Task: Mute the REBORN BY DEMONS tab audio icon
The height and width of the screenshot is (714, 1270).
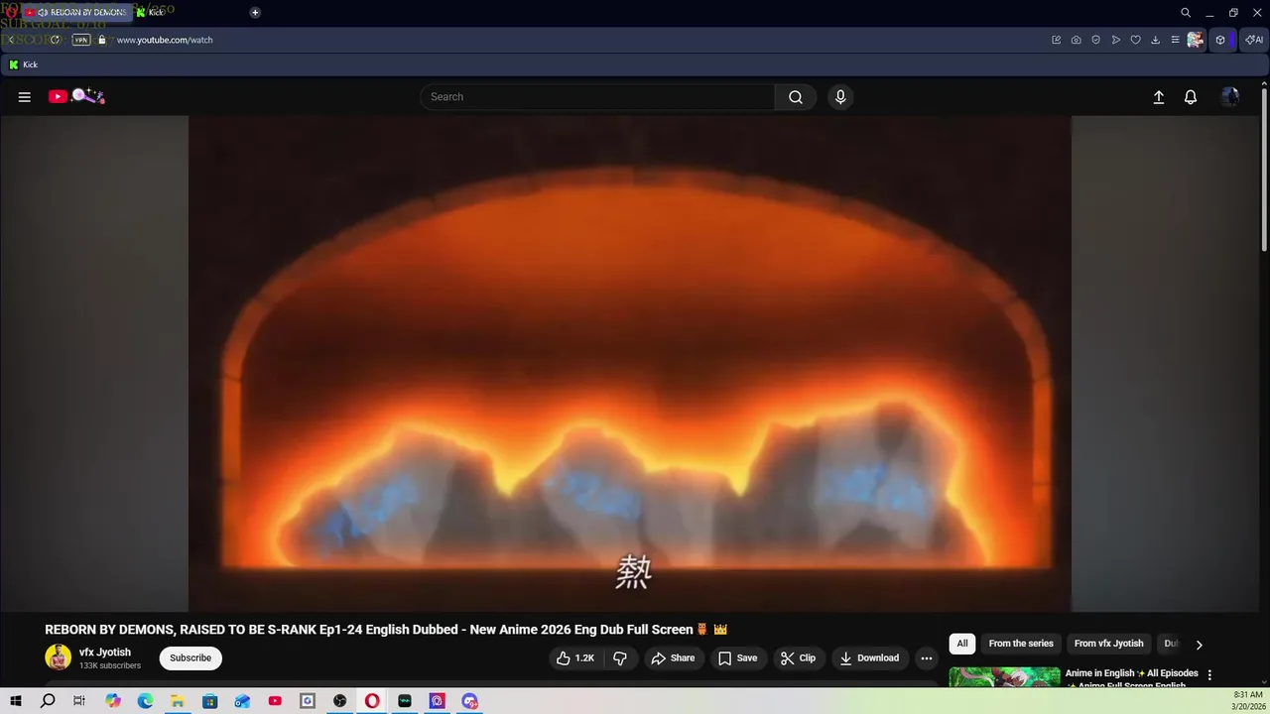Action: (43, 12)
